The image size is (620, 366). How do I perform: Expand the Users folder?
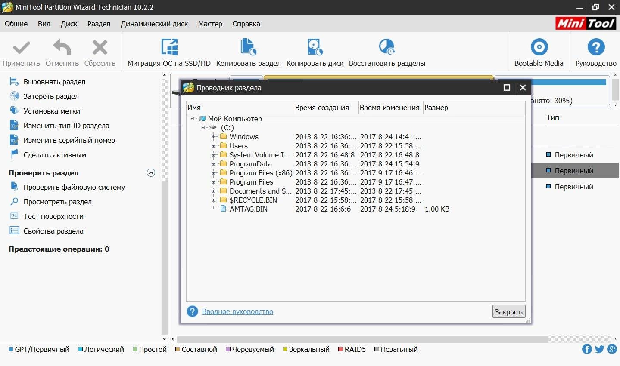(x=213, y=146)
